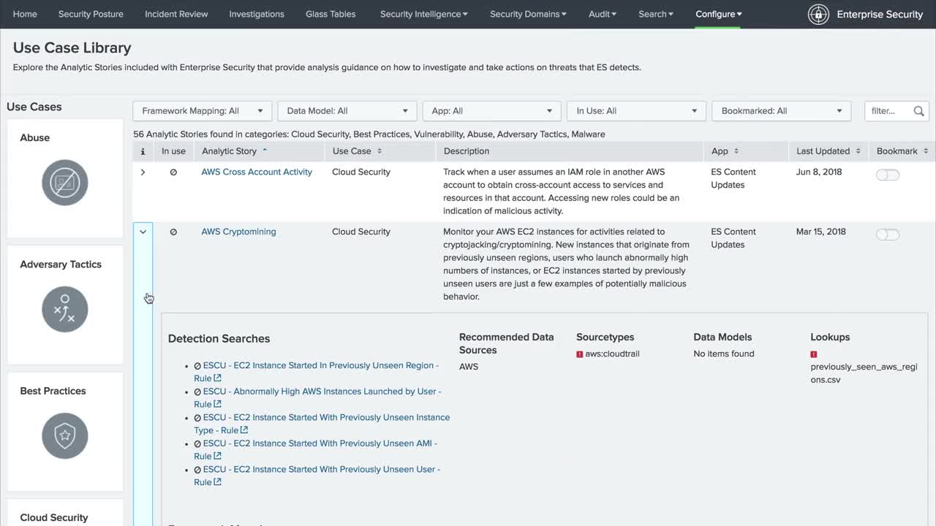Click previously_seen_aws_regions.csv lookup text
The height and width of the screenshot is (526, 936).
click(x=864, y=373)
